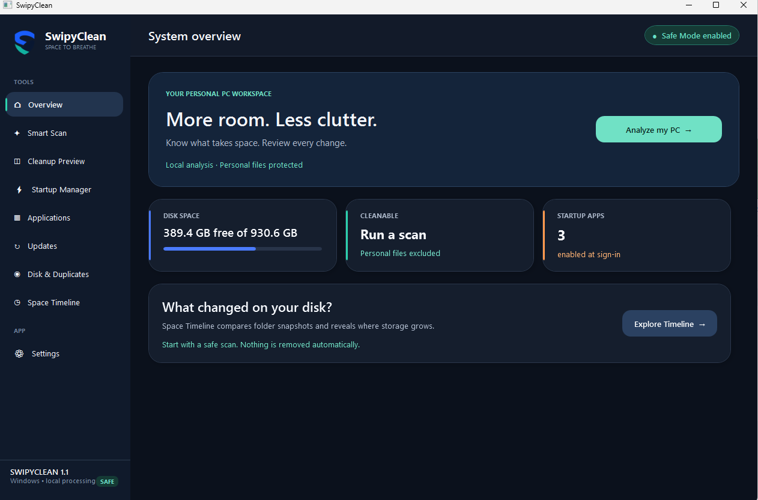
Task: Click the Updates refresh icon
Action: [17, 246]
